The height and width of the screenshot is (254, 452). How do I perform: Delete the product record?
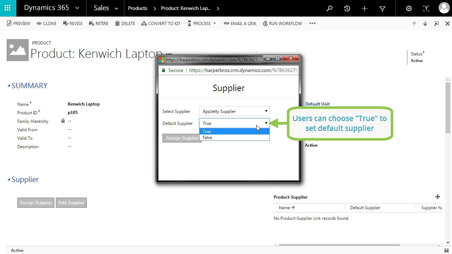click(x=125, y=23)
